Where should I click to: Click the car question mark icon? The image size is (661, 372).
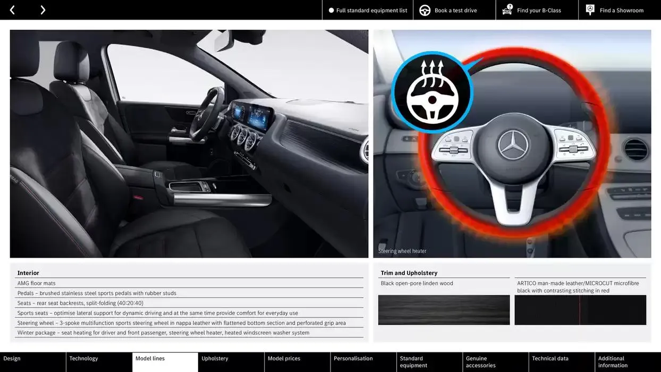[507, 10]
